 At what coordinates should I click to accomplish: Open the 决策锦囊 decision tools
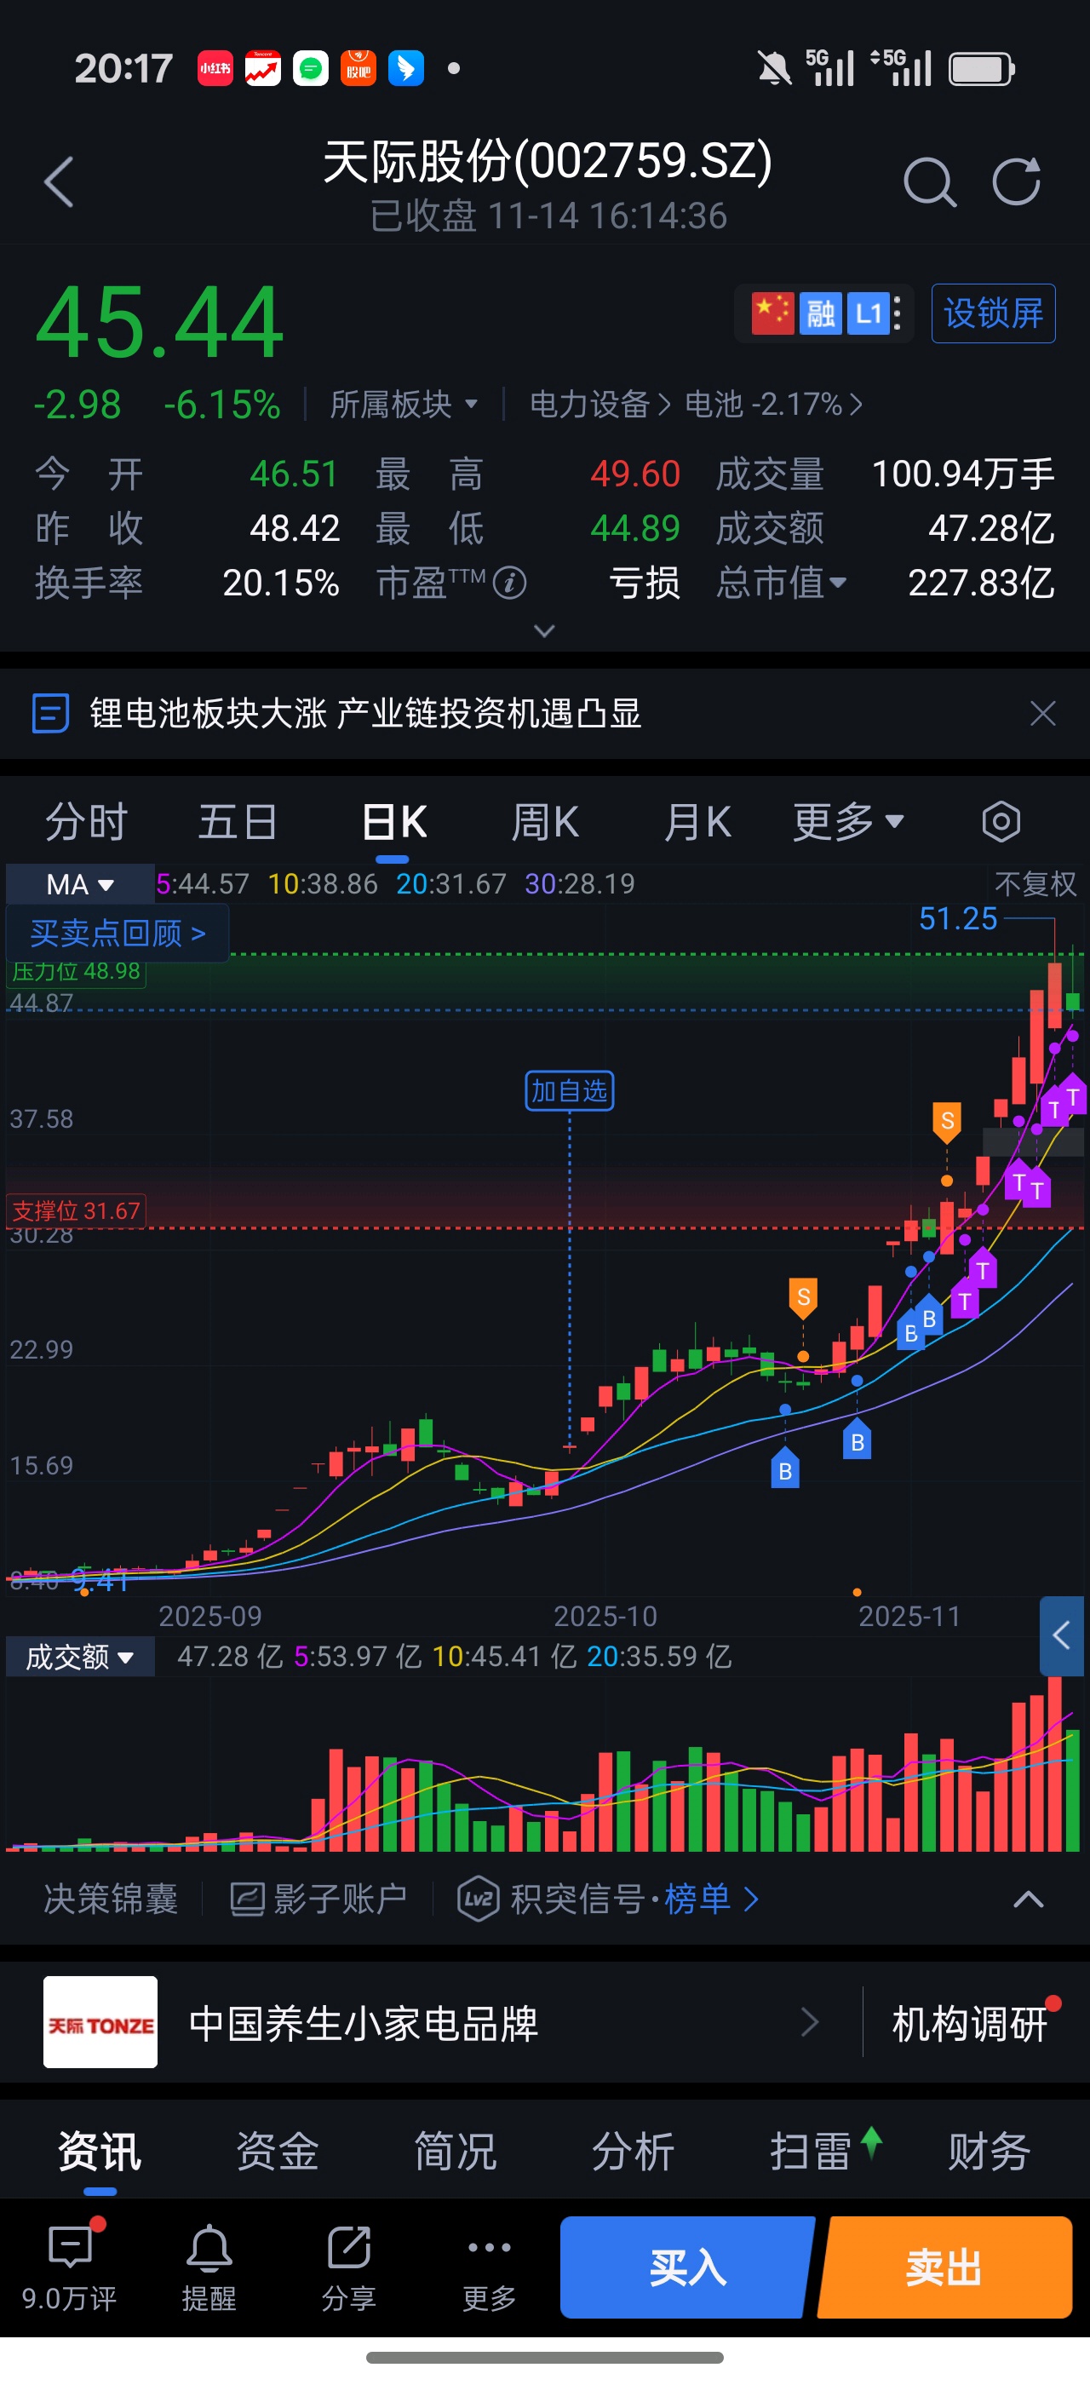(111, 1899)
